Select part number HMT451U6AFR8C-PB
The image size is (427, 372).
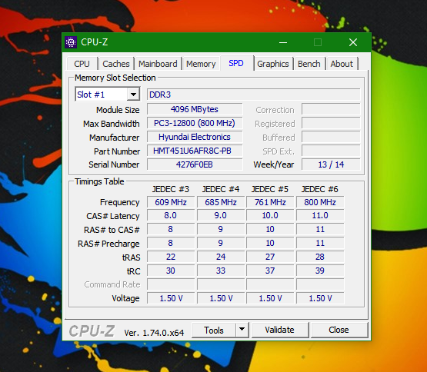tap(195, 151)
